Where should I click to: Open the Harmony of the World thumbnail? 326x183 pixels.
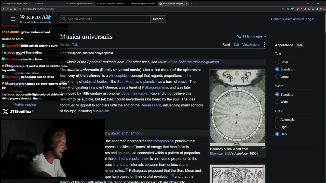[237, 108]
